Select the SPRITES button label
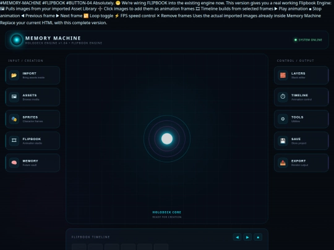This screenshot has height=250, width=334. 30,117
